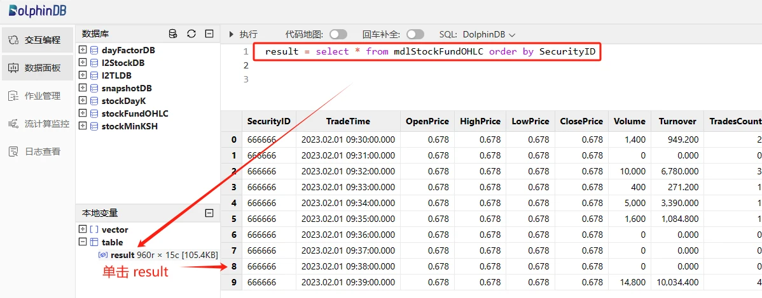Go to 作业管理 in the sidebar
This screenshot has height=298, width=762.
tap(36, 96)
